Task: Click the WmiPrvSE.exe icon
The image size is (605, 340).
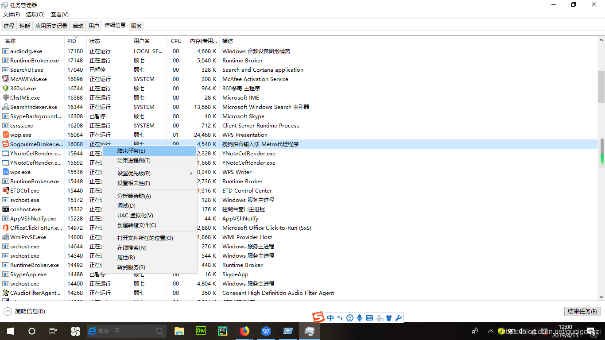Action: tap(6, 237)
